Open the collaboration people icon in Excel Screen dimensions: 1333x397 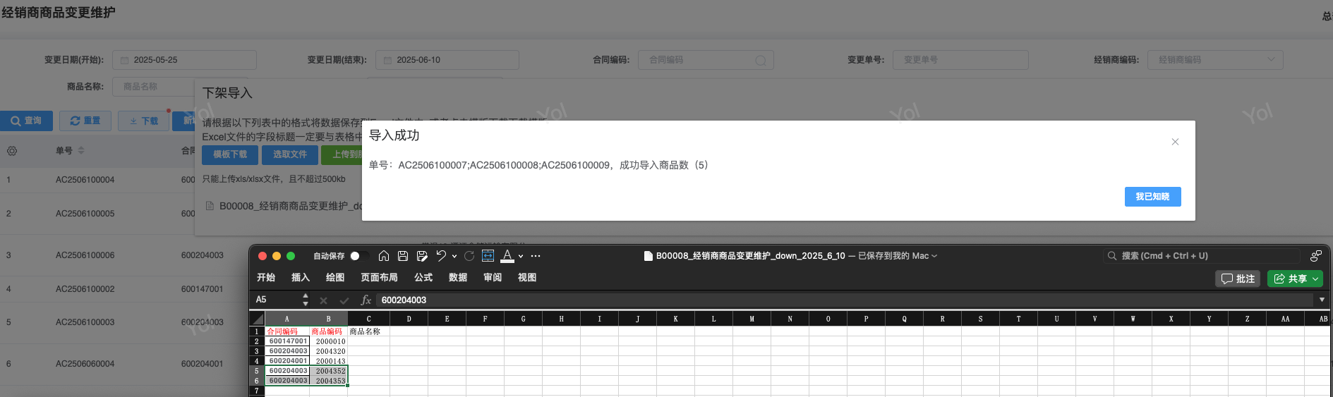point(1315,256)
